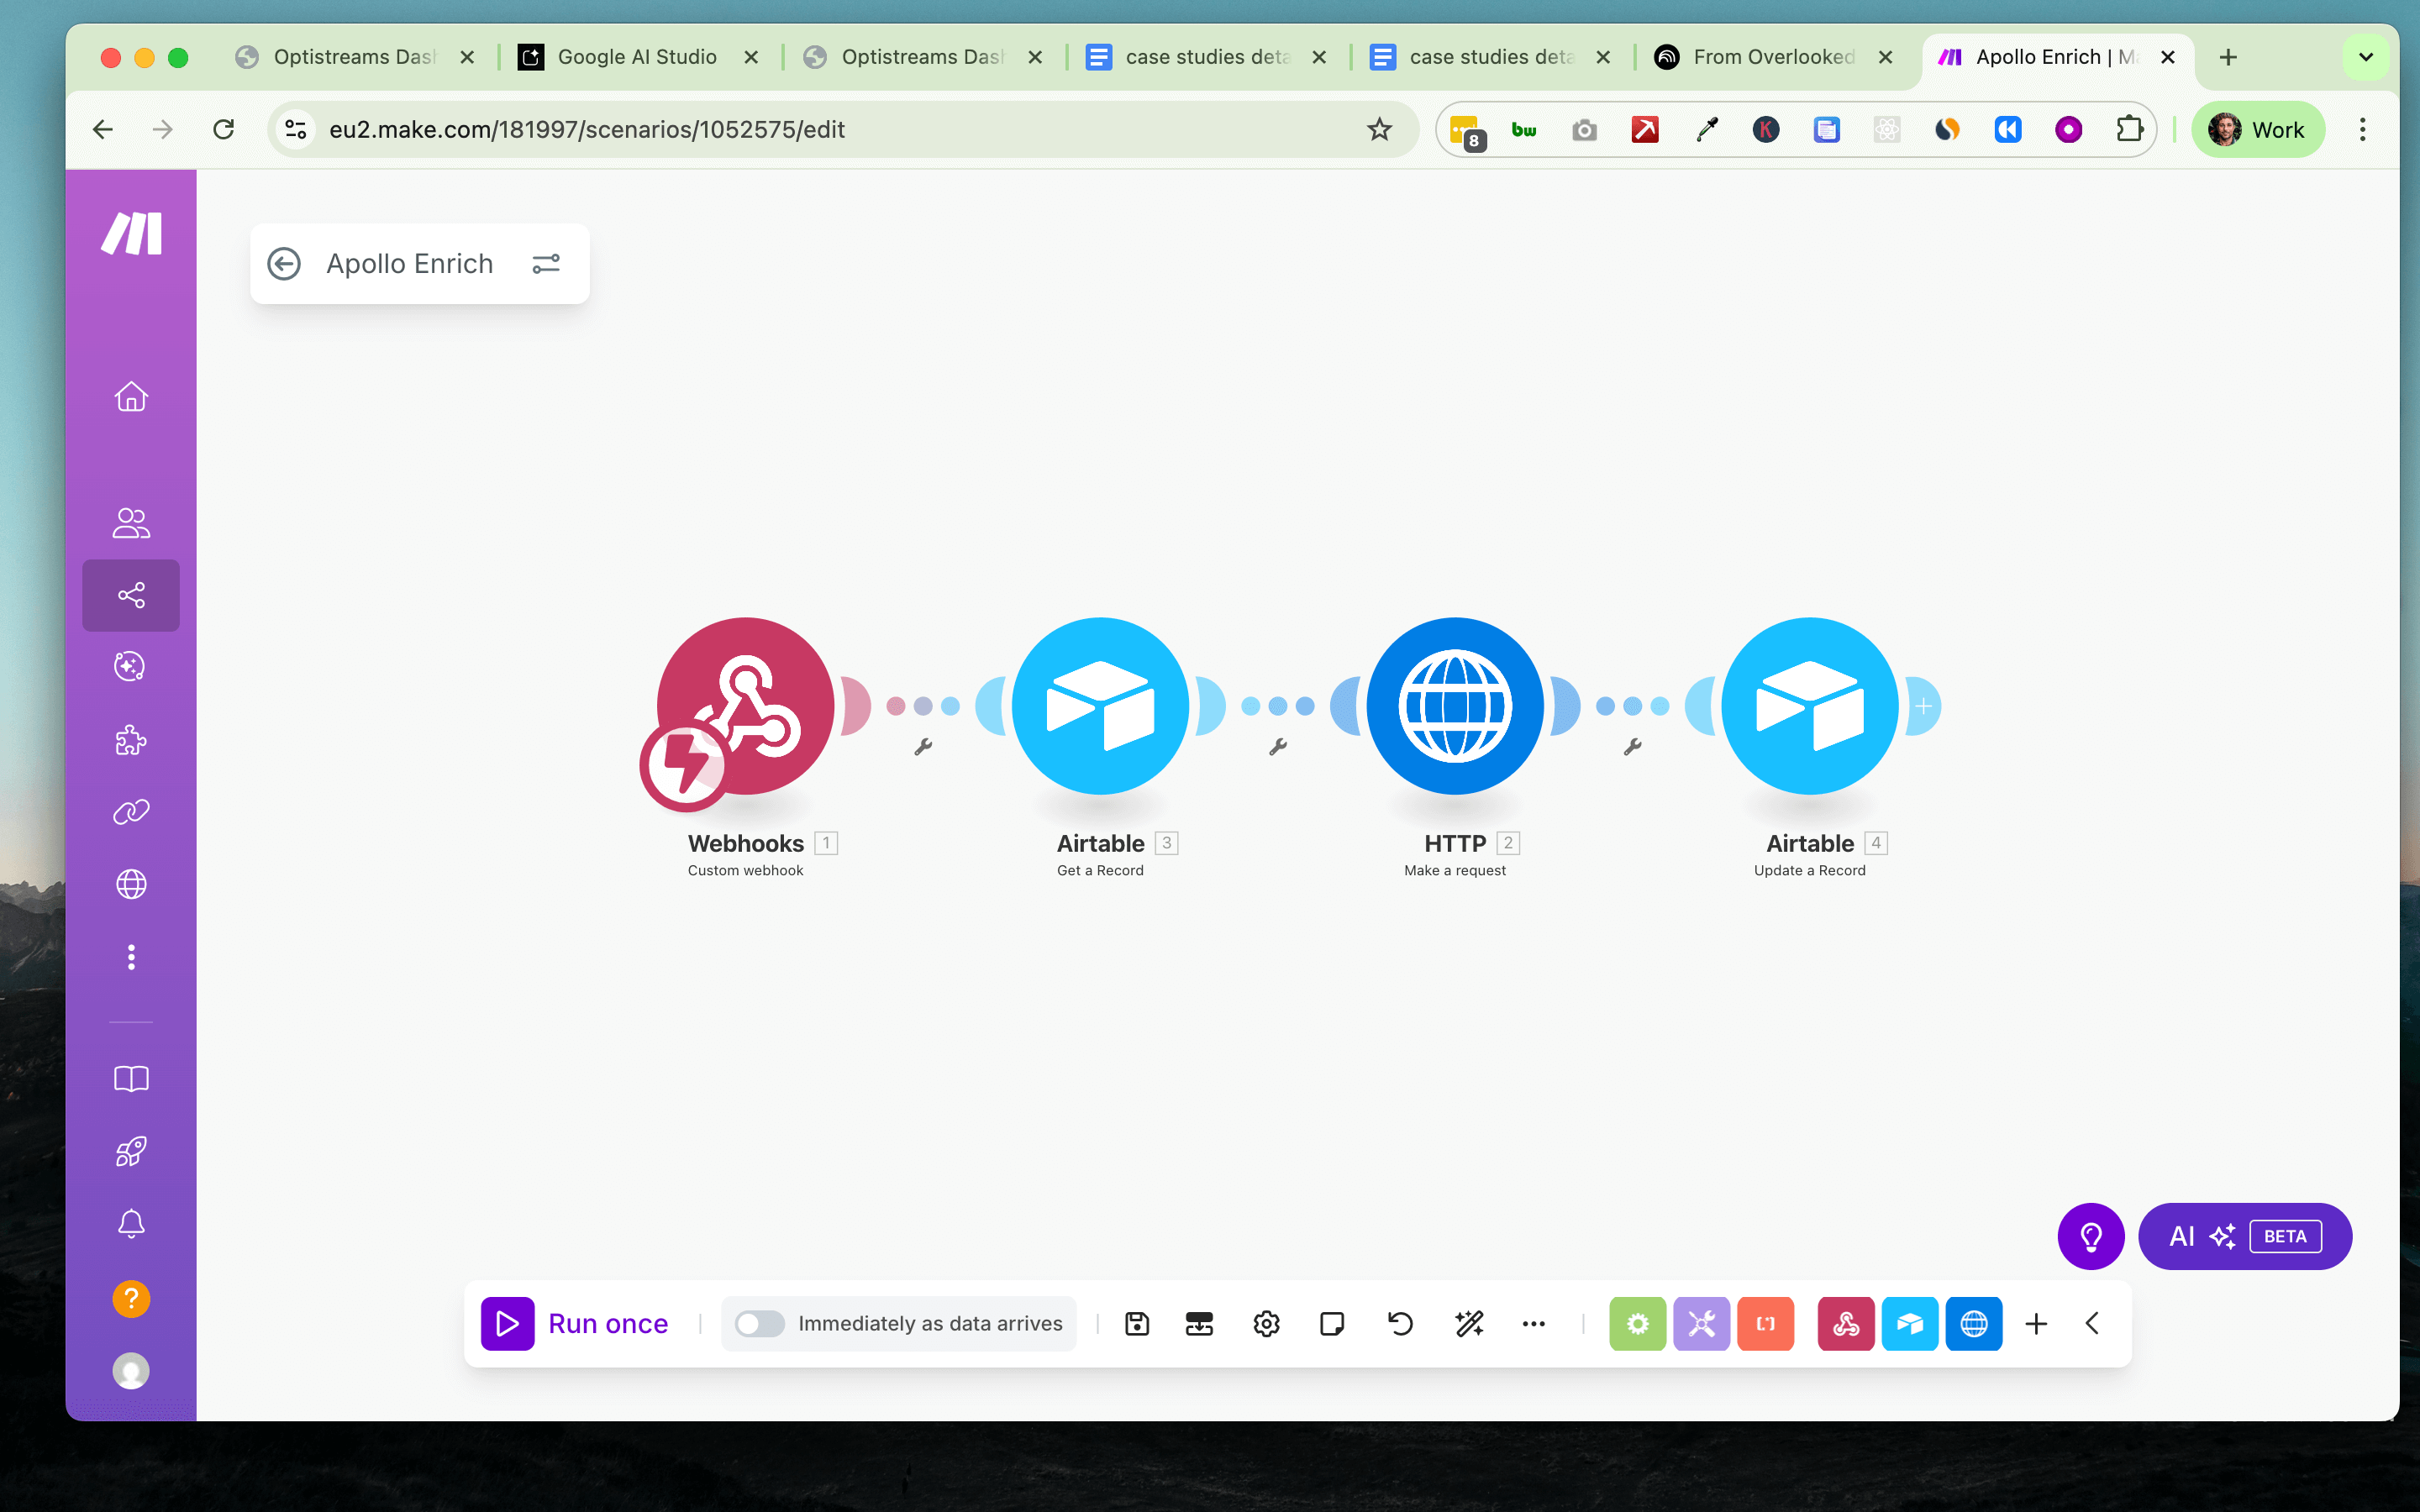Collapse the favorites with the left chevron

(x=2092, y=1324)
